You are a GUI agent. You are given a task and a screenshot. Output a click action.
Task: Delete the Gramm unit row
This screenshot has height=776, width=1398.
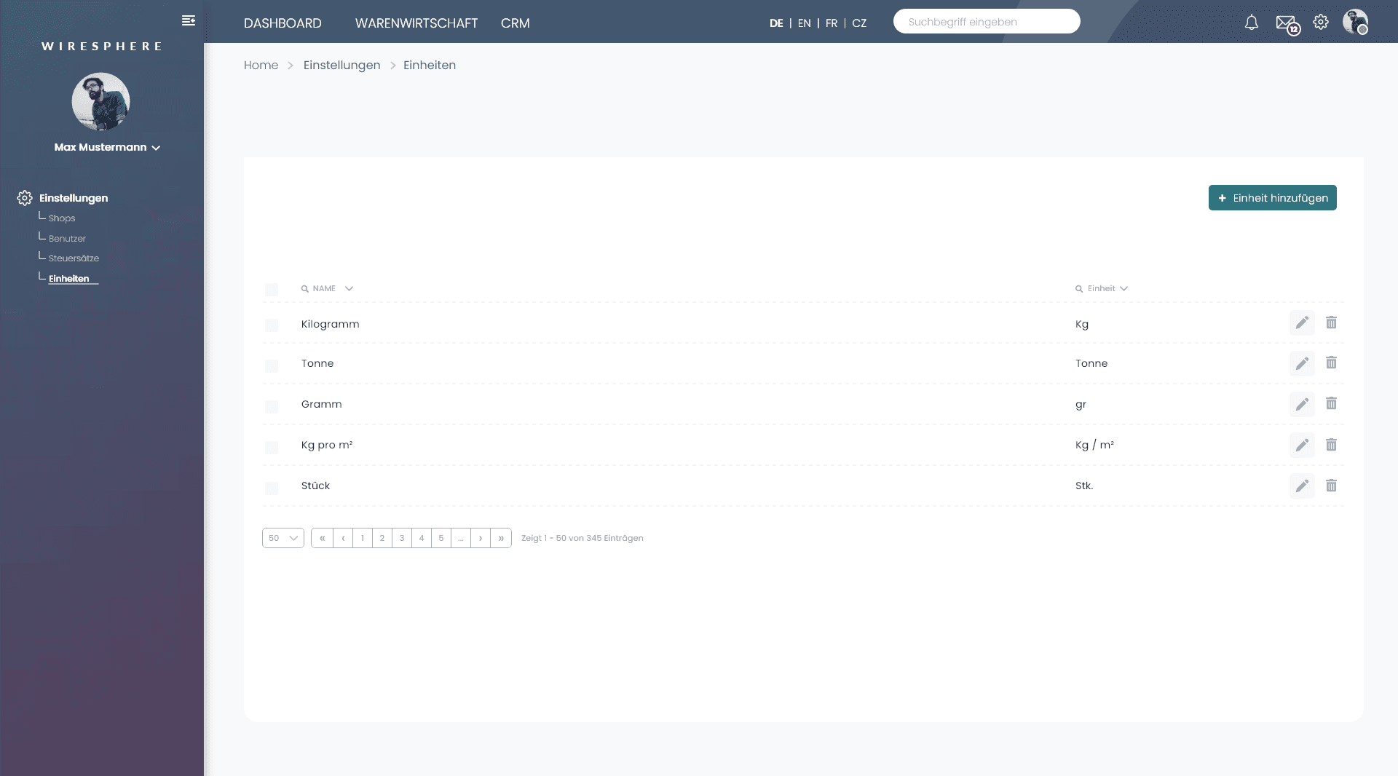click(x=1331, y=403)
